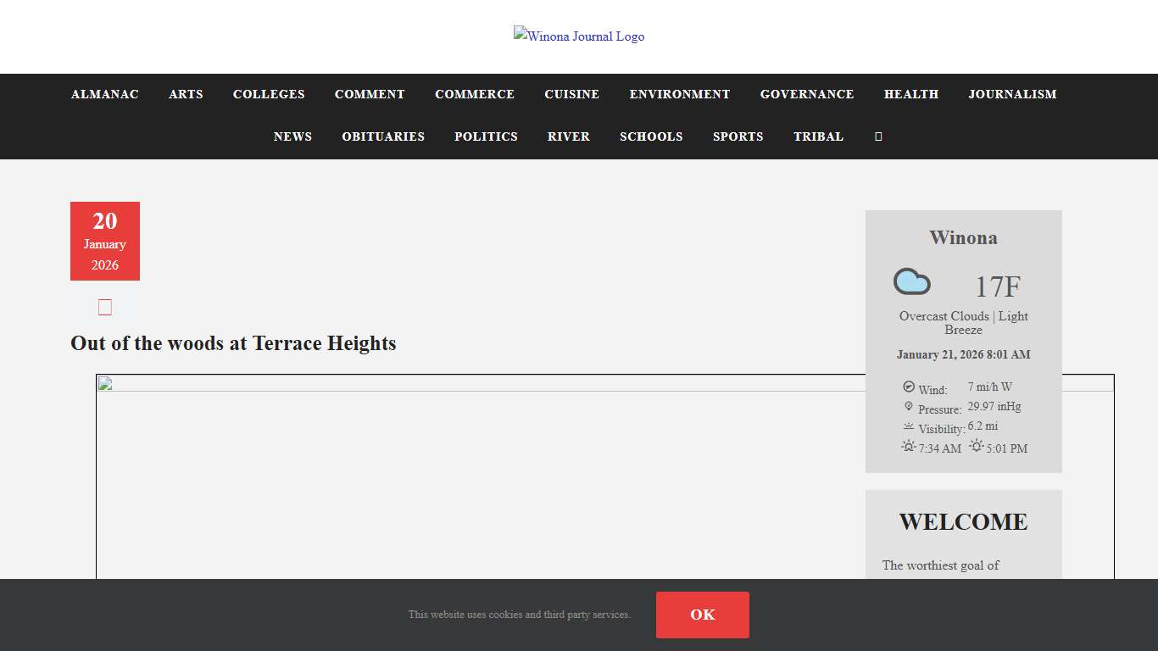The image size is (1158, 651).
Task: Click the red January 20, 2026 date badge
Action: [x=105, y=242]
